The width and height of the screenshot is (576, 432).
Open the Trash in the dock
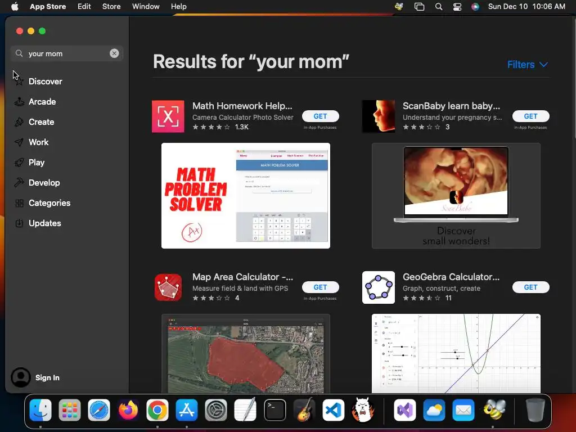click(x=535, y=410)
